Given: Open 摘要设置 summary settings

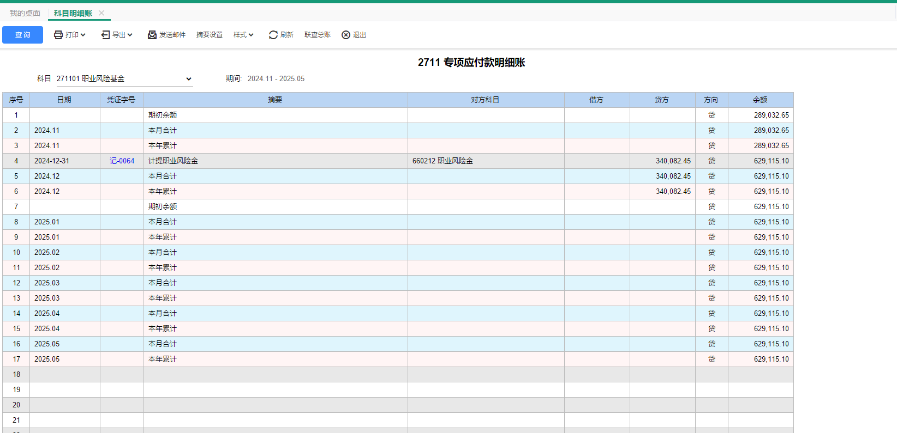Looking at the screenshot, I should pyautogui.click(x=210, y=35).
